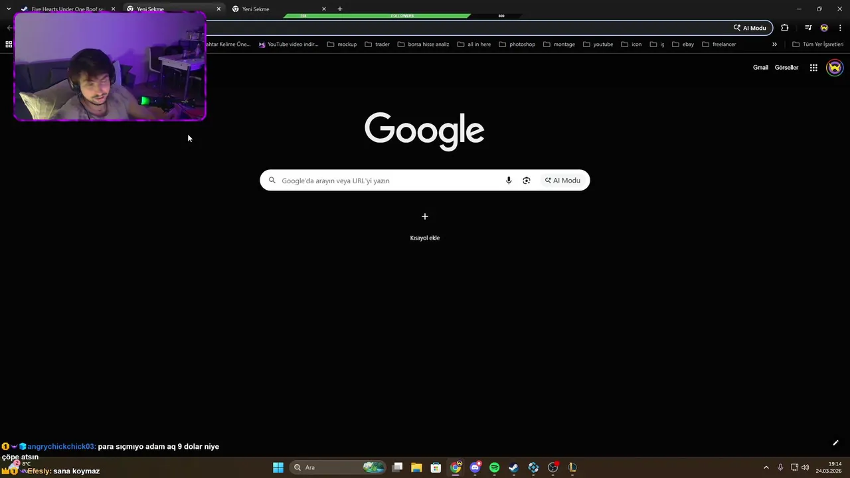Viewport: 850px width, 478px height.
Task: Open Task View on the taskbar
Action: pyautogui.click(x=397, y=467)
